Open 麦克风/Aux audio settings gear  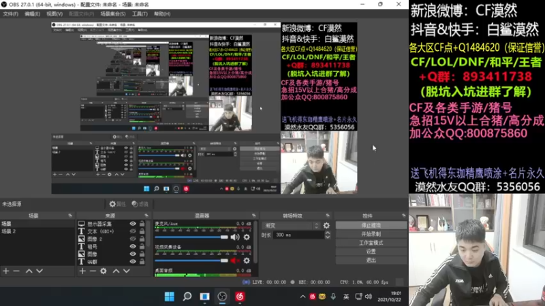247,237
